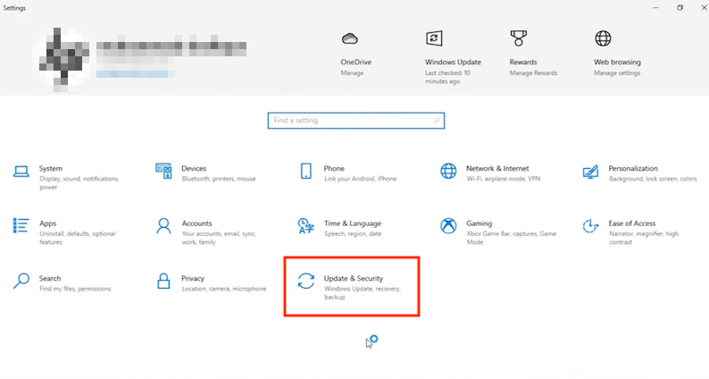Open the Update & Security arrows icon
709x379 pixels.
[306, 281]
